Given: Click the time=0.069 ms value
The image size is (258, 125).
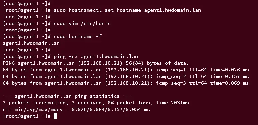Looking at the screenshot, I should click(229, 83).
